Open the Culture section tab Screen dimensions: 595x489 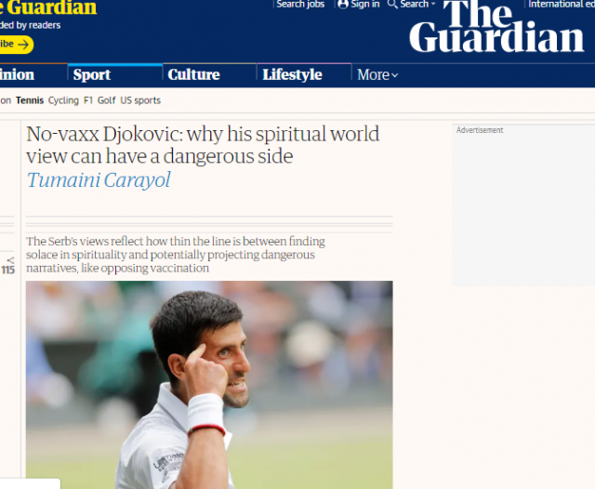[x=193, y=74]
